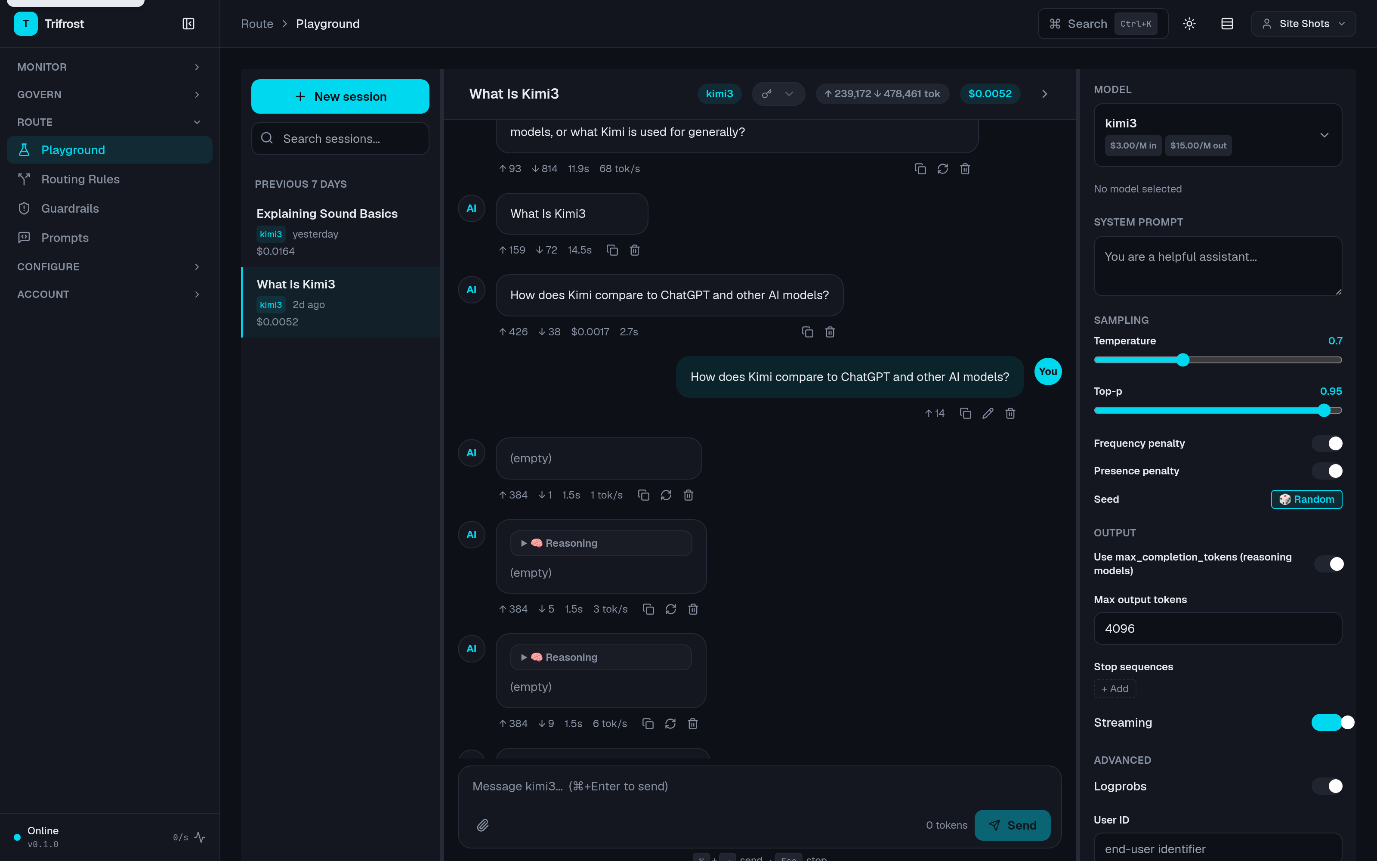
Task: Focus User ID field
Action: tap(1218, 847)
